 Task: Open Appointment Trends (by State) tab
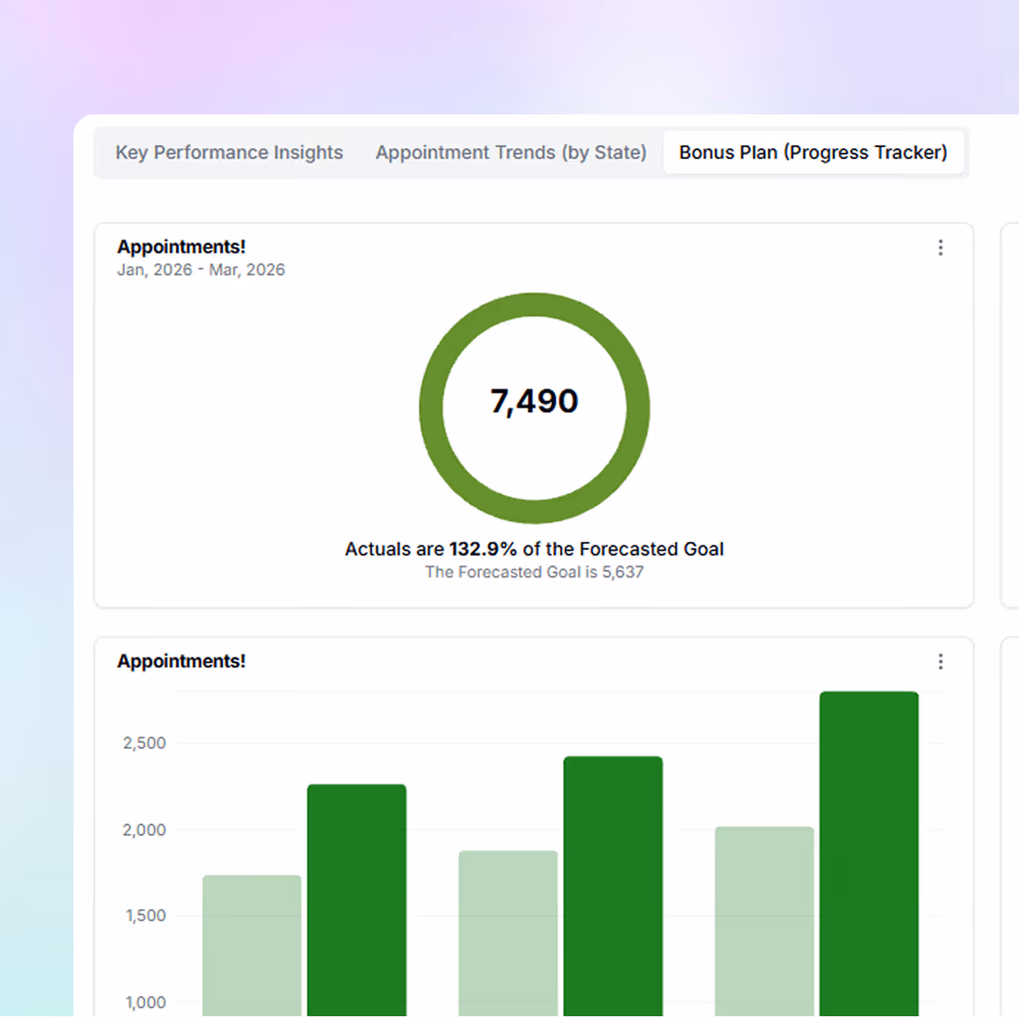click(x=511, y=152)
